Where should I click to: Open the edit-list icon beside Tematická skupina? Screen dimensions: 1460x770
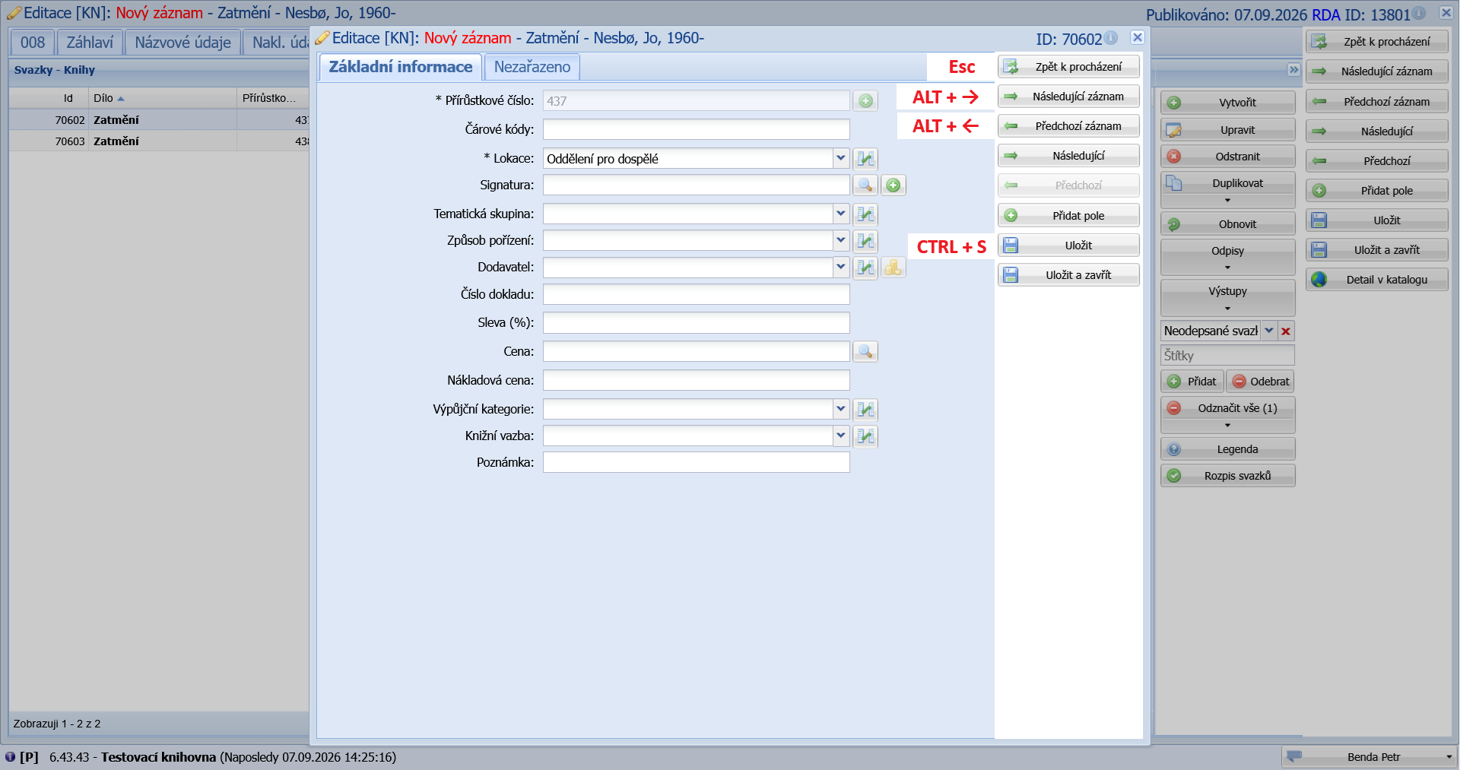[865, 214]
